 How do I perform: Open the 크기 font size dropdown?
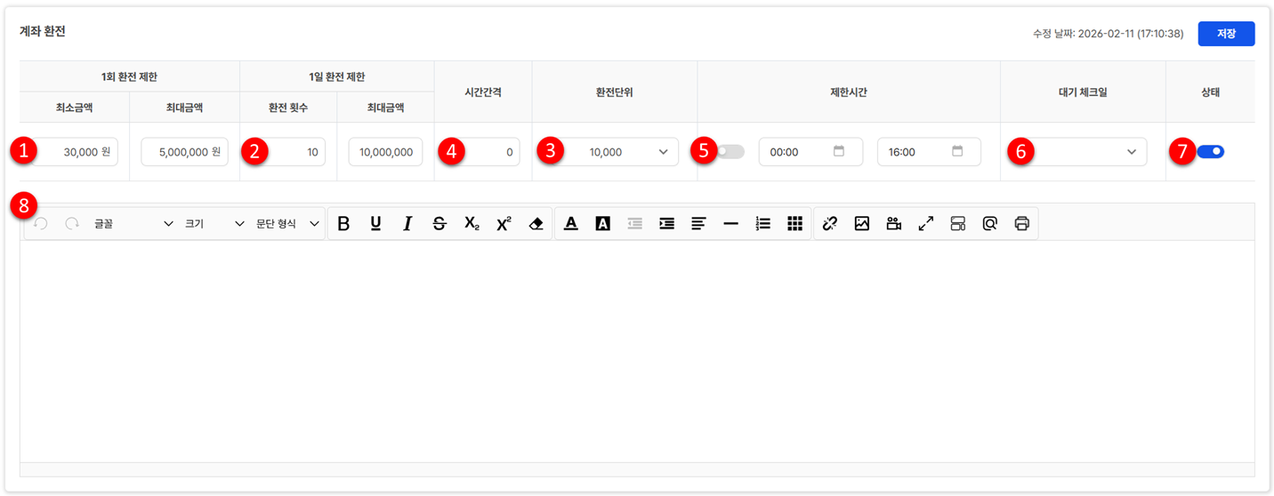[214, 224]
